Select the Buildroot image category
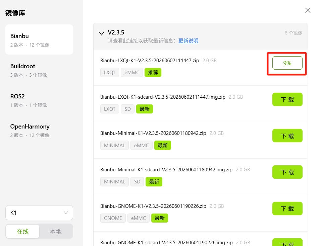Image resolution: width=319 pixels, height=246 pixels. pos(39,70)
